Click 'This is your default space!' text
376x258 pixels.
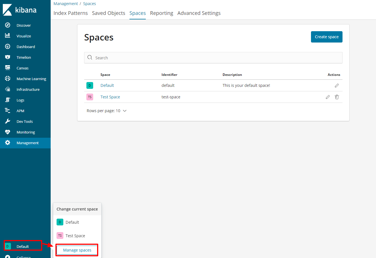pyautogui.click(x=246, y=85)
